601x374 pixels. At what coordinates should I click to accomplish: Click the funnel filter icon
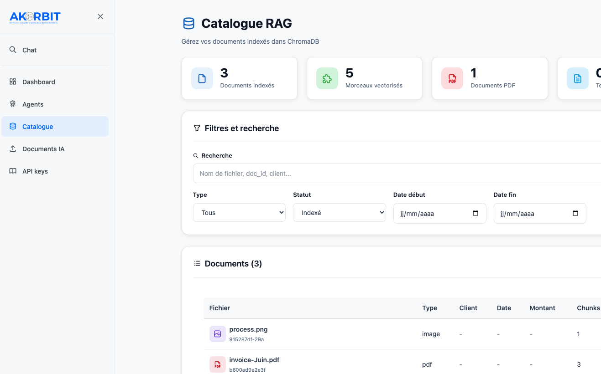[197, 128]
